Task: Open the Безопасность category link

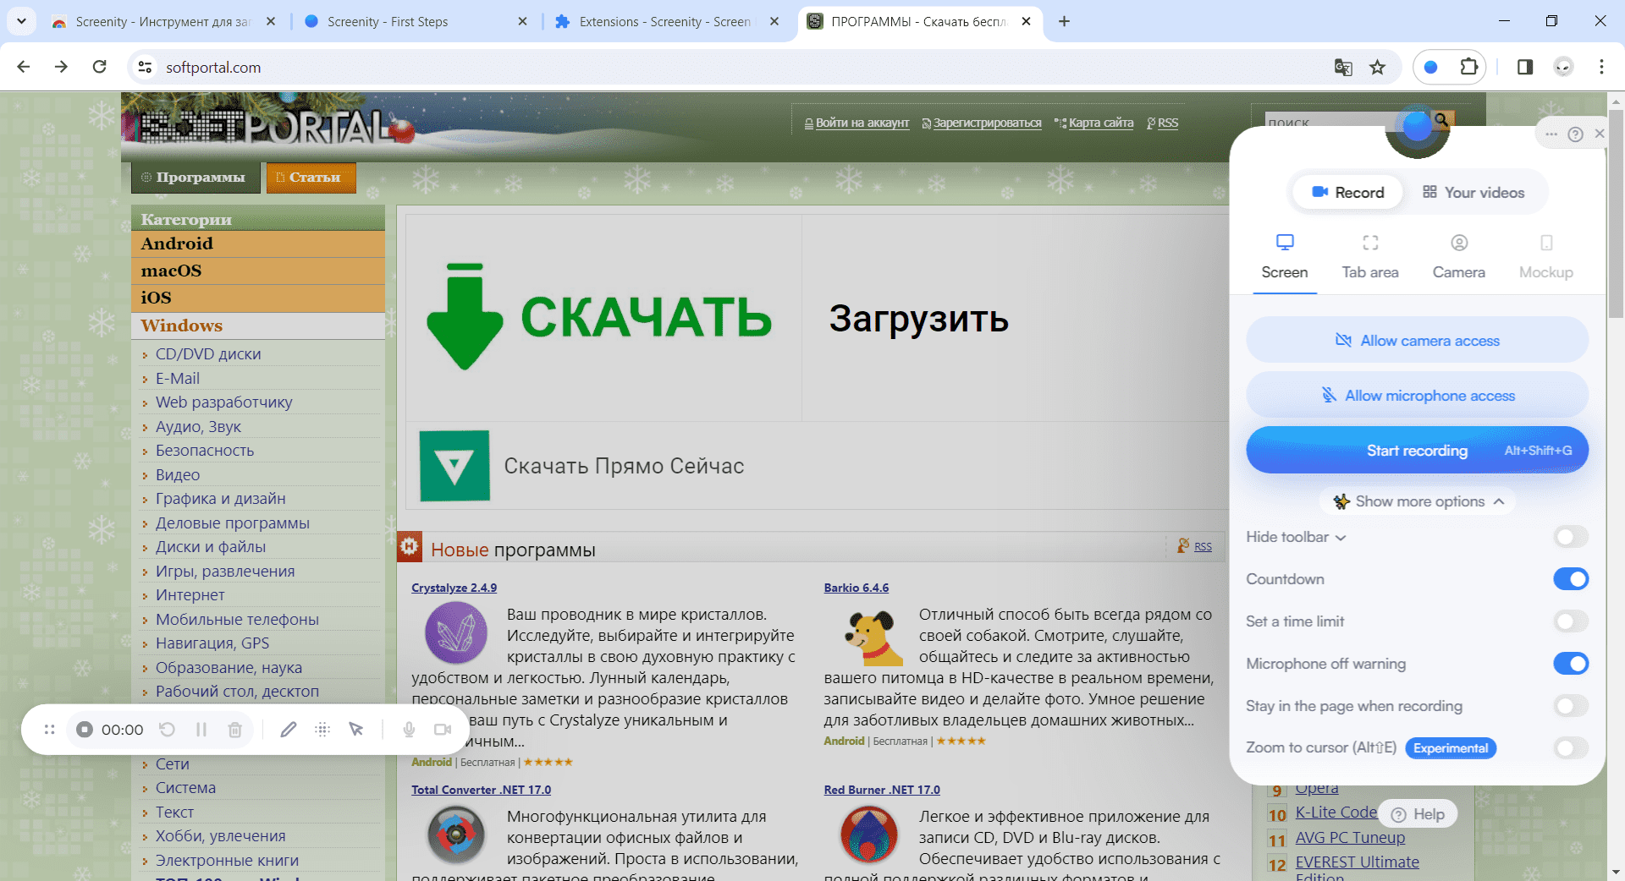Action: click(x=205, y=451)
